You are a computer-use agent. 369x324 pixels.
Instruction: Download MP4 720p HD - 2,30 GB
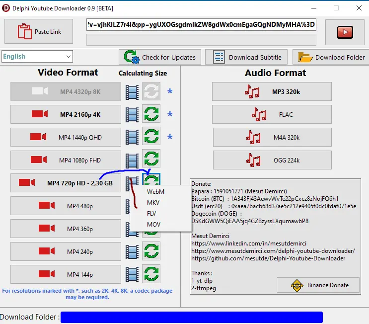(x=66, y=183)
